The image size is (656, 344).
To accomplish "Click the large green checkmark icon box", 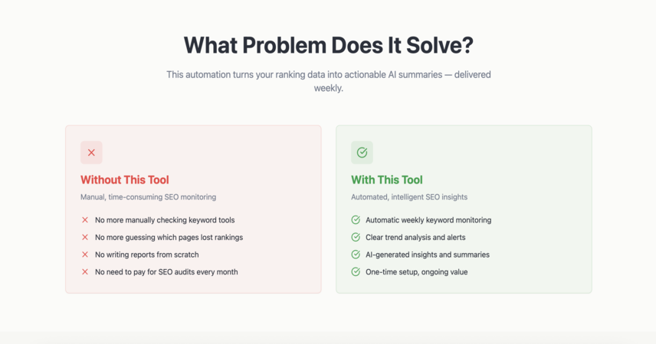I will [362, 152].
